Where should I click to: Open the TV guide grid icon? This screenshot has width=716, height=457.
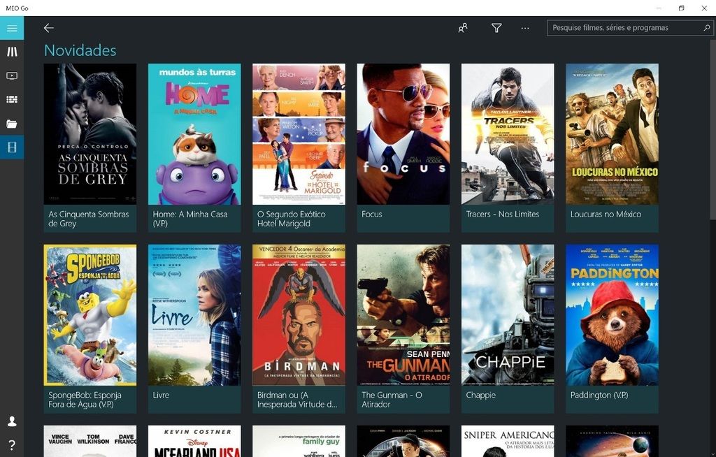(x=12, y=99)
